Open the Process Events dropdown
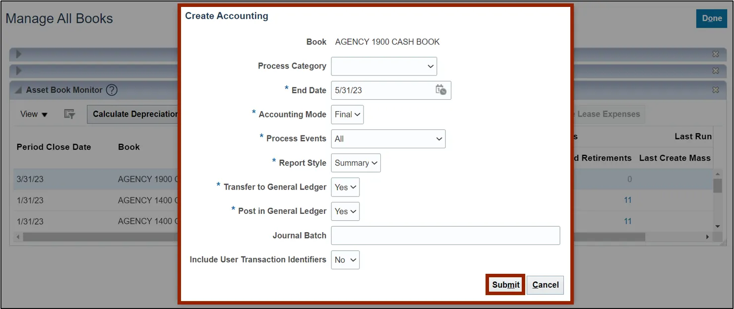734x309 pixels. (388, 139)
